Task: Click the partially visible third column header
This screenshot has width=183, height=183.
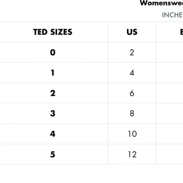Action: coord(169,32)
